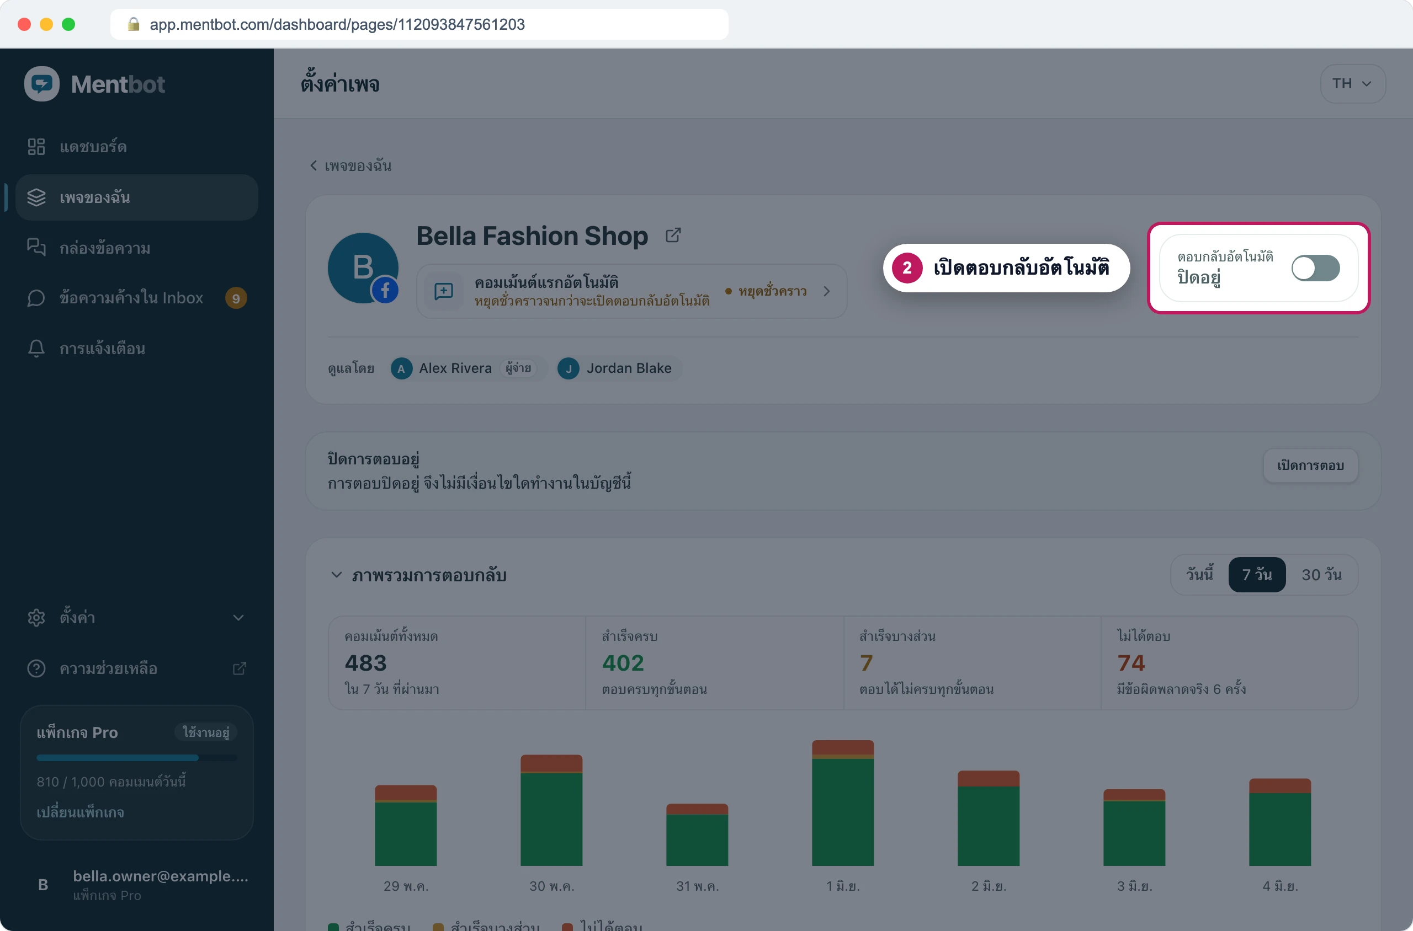Click Jordan Blake's avatar circle

(569, 368)
